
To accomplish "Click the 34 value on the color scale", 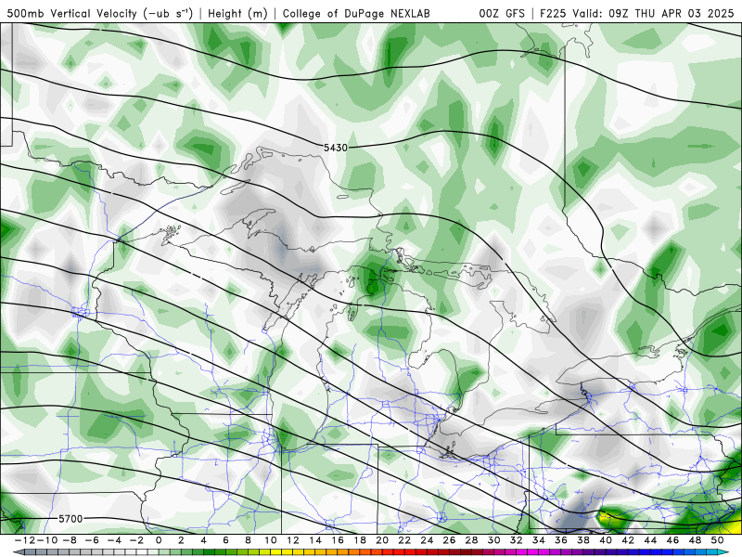I will tap(539, 540).
